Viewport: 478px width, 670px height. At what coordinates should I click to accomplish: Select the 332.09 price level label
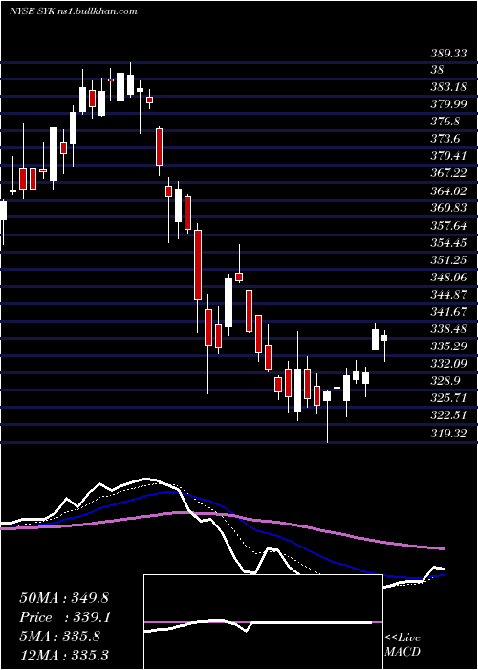coord(448,363)
